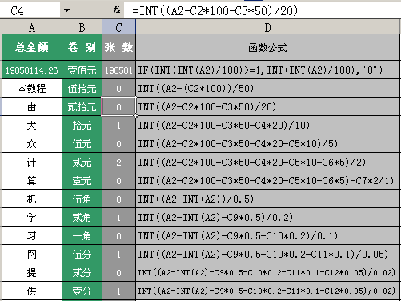Select the 由 cell in column A

click(x=32, y=106)
